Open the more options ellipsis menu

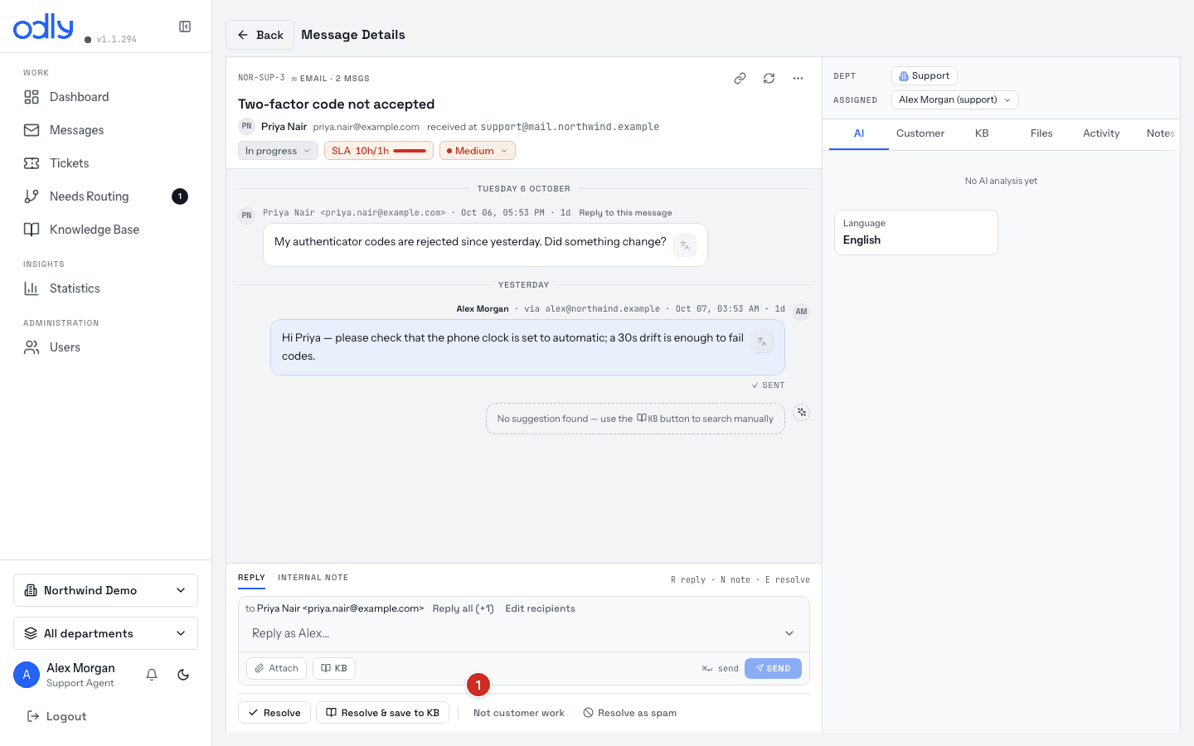tap(798, 79)
